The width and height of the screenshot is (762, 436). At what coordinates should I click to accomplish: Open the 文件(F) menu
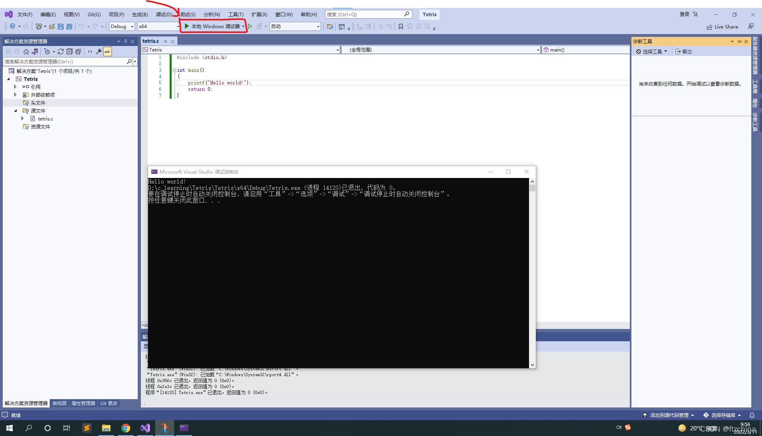tap(25, 15)
